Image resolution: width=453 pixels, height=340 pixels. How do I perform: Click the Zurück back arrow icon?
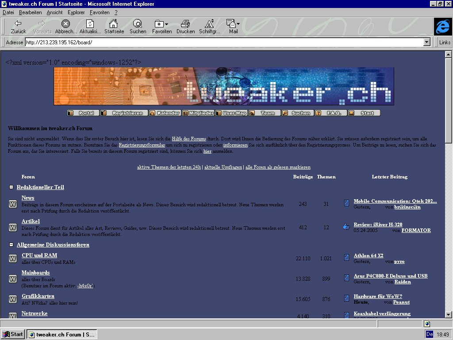pyautogui.click(x=18, y=24)
